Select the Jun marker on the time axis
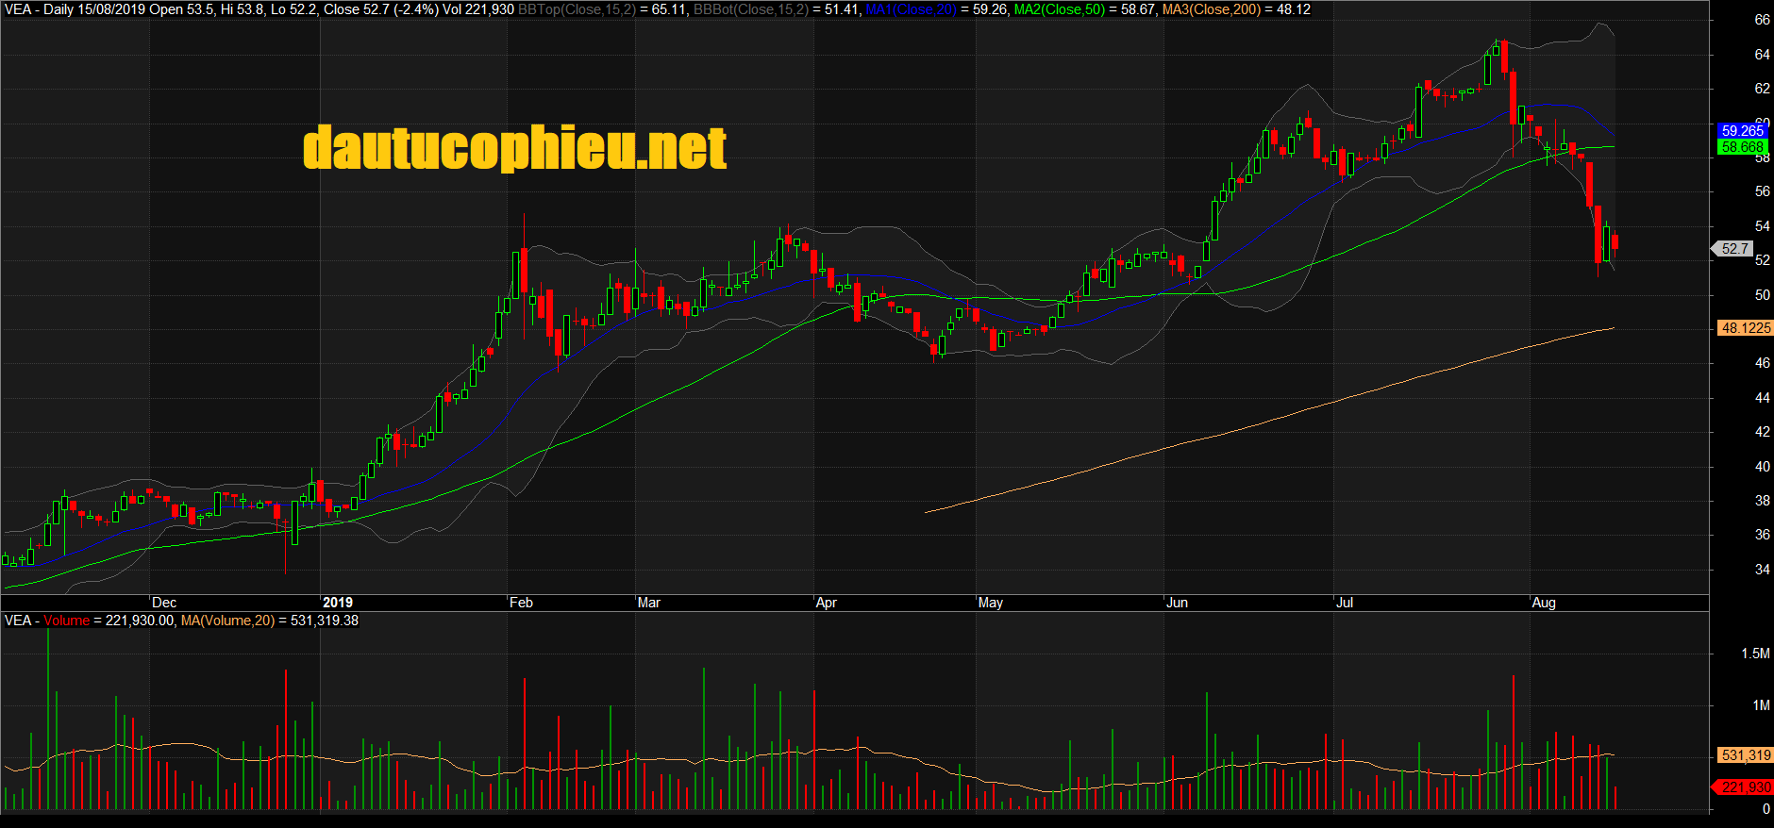 (x=1177, y=603)
